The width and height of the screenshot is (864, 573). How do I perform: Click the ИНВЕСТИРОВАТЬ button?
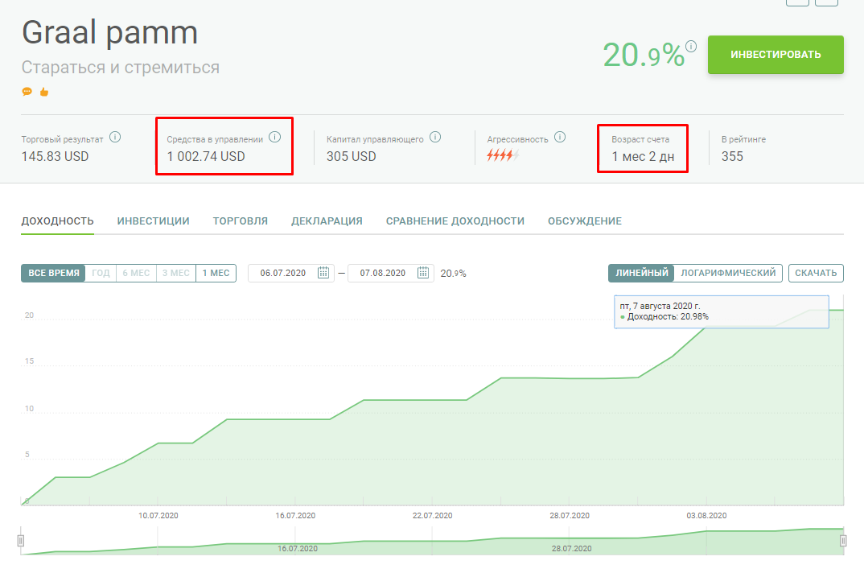[x=776, y=55]
